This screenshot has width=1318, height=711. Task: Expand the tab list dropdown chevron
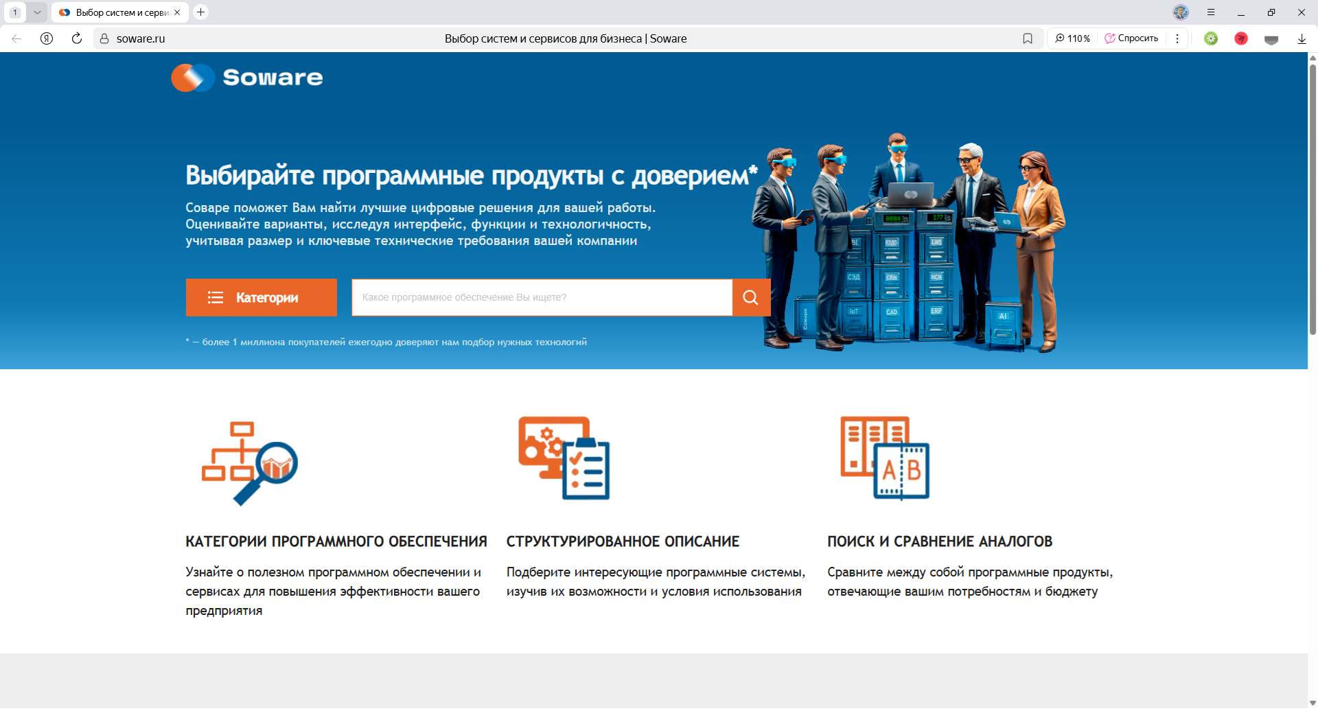pos(37,12)
